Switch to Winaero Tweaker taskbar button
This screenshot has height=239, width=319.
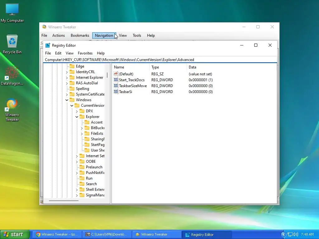click(x=157, y=234)
